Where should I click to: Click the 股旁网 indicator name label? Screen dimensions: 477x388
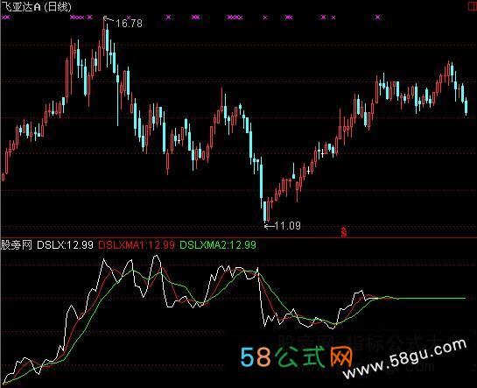coord(16,245)
